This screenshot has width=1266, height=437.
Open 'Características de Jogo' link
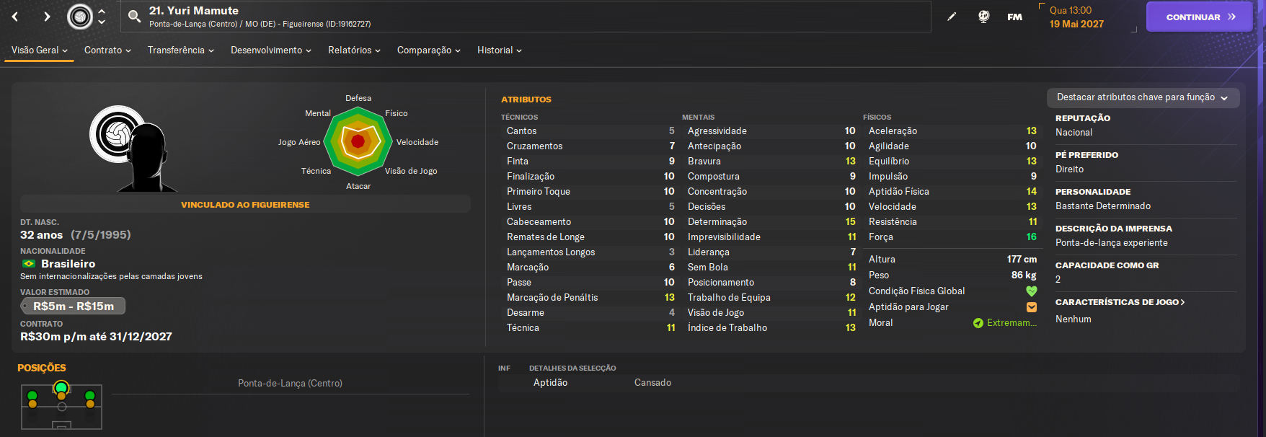tap(1120, 302)
